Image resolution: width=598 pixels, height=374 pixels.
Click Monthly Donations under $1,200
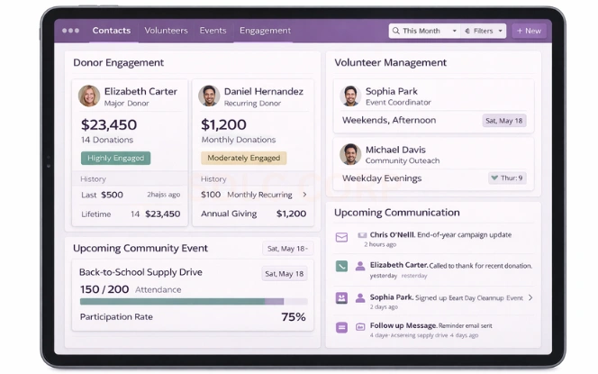pos(239,140)
